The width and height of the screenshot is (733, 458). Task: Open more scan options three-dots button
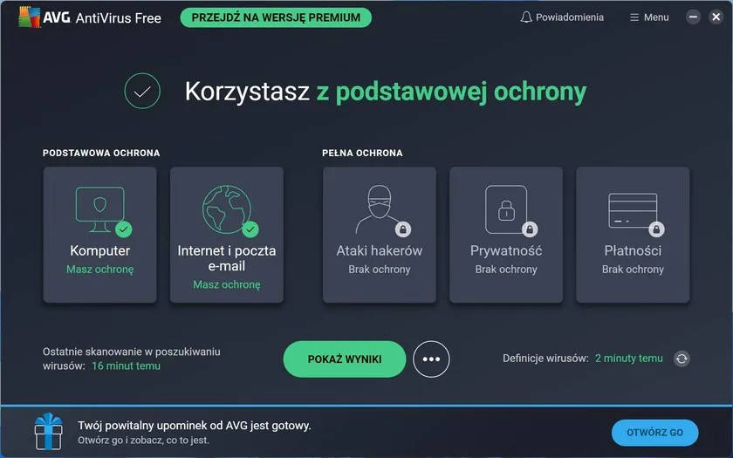(x=431, y=359)
